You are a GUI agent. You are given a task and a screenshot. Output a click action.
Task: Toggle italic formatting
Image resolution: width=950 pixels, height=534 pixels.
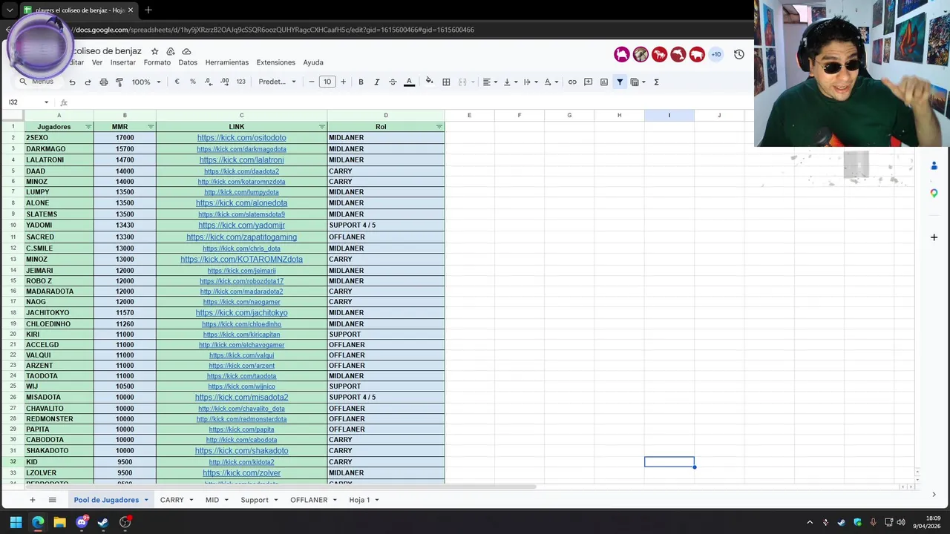376,82
